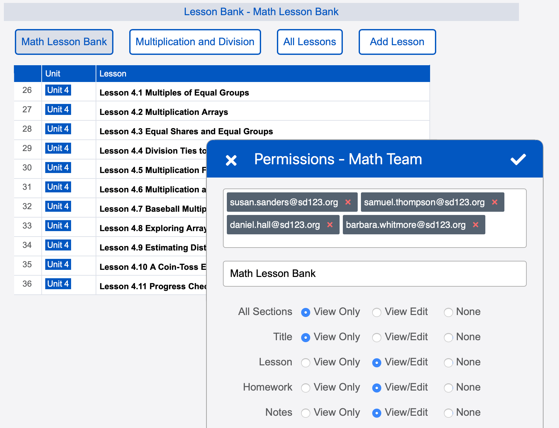This screenshot has width=559, height=428.
Task: Set Homework permission to None
Action: [448, 388]
